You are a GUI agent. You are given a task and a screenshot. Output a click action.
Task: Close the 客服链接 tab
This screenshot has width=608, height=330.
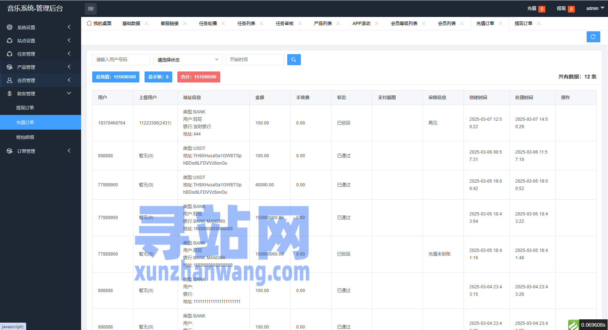(x=185, y=23)
